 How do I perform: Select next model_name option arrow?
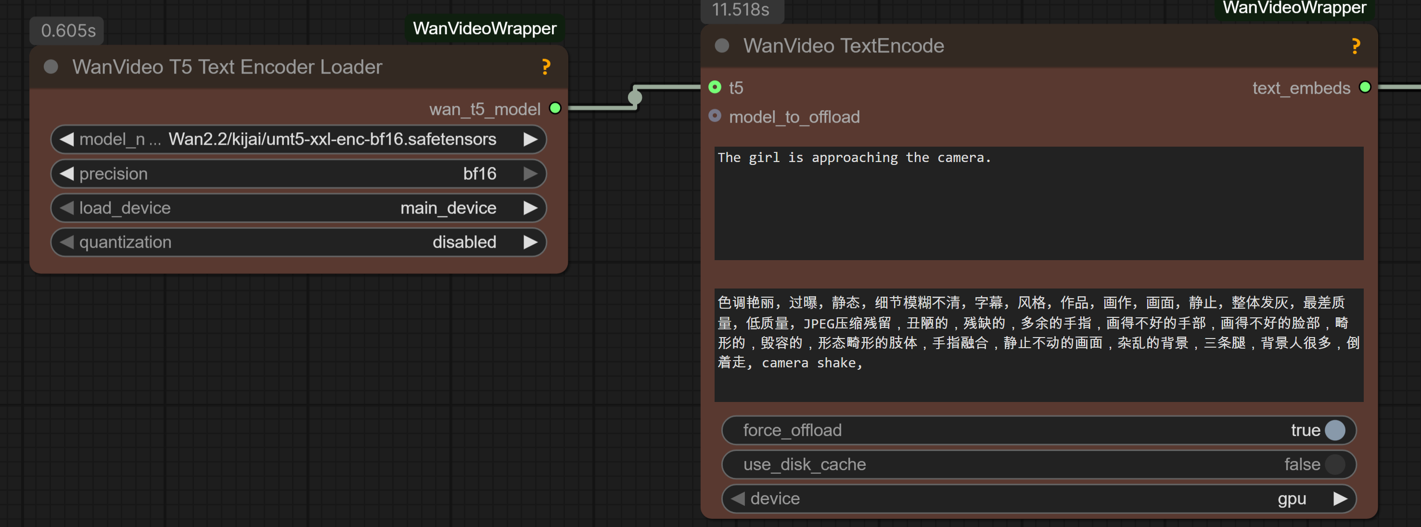point(530,139)
